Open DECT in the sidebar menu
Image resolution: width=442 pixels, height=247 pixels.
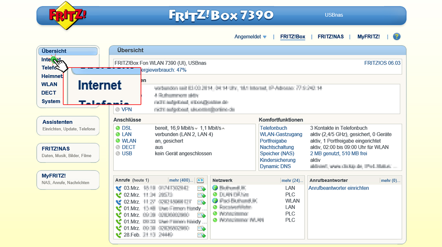click(49, 93)
